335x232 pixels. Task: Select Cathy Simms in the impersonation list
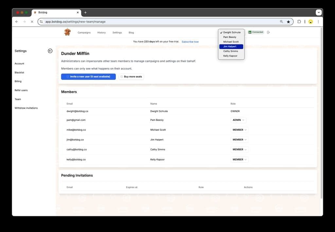tap(231, 51)
